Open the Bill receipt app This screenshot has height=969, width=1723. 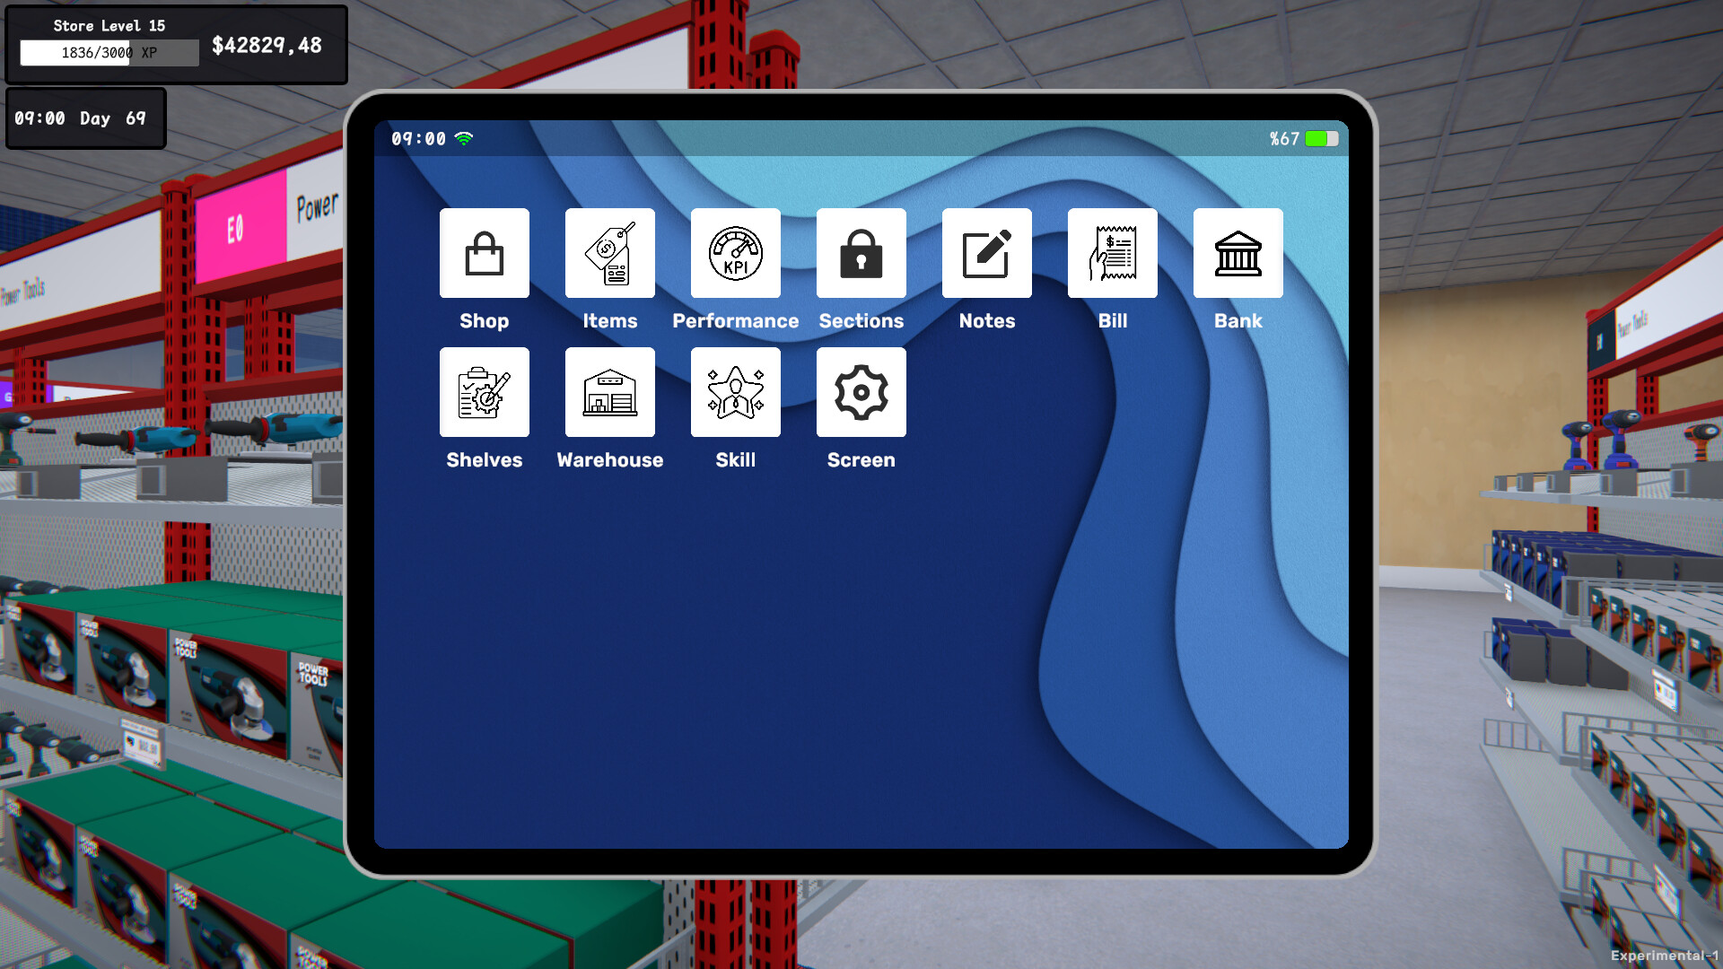coord(1112,253)
